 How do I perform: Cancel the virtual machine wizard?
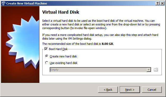152,90
